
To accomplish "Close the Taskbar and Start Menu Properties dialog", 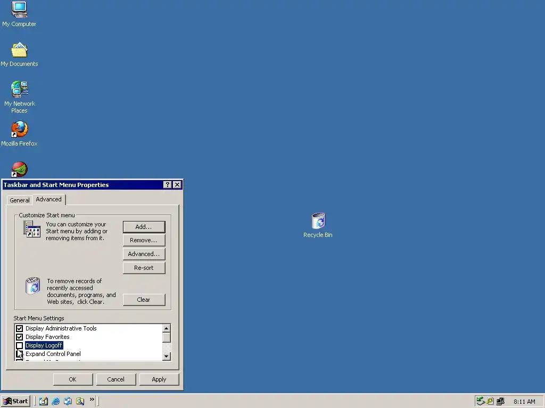I will coord(177,184).
